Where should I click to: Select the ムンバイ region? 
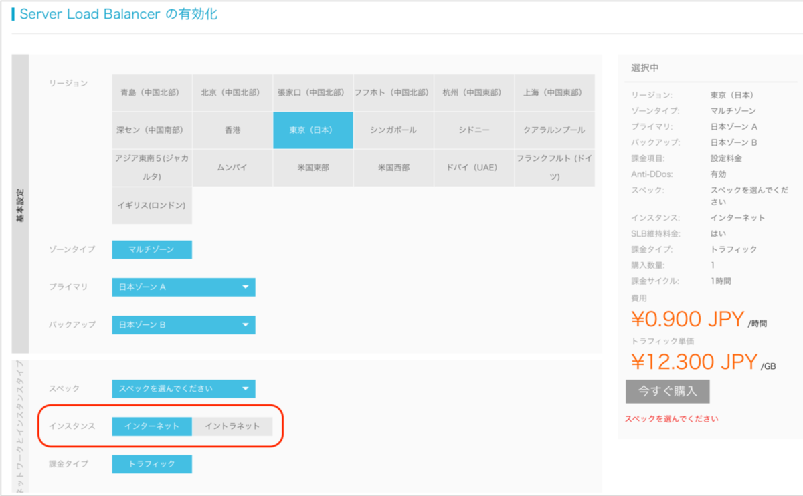point(232,168)
